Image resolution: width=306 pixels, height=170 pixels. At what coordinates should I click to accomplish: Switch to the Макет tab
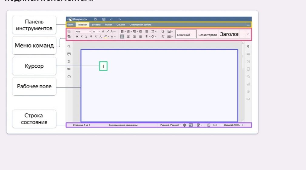[108, 25]
